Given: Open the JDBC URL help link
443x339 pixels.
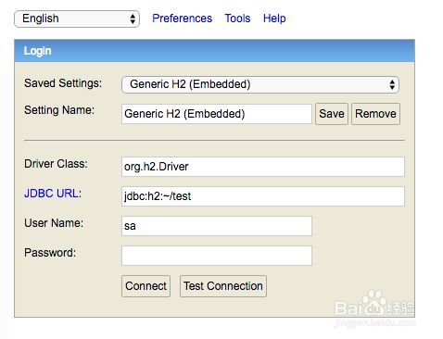Looking at the screenshot, I should tap(53, 194).
